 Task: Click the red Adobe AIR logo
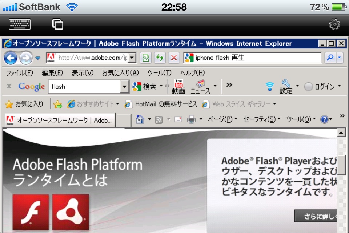point(71,212)
